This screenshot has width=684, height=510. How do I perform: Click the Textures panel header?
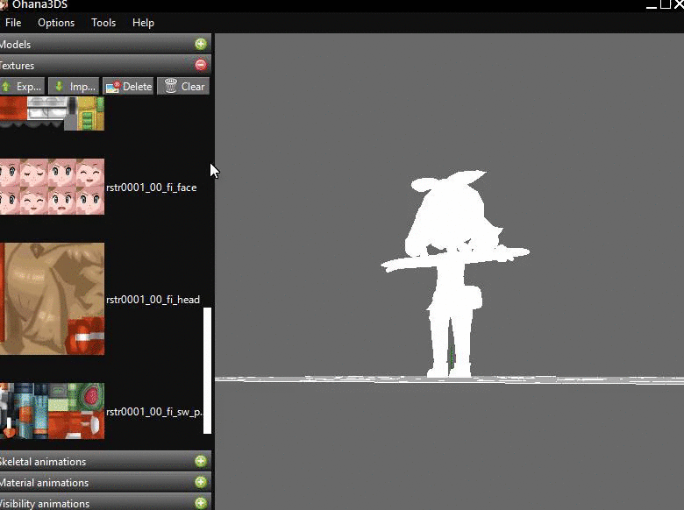coord(105,65)
